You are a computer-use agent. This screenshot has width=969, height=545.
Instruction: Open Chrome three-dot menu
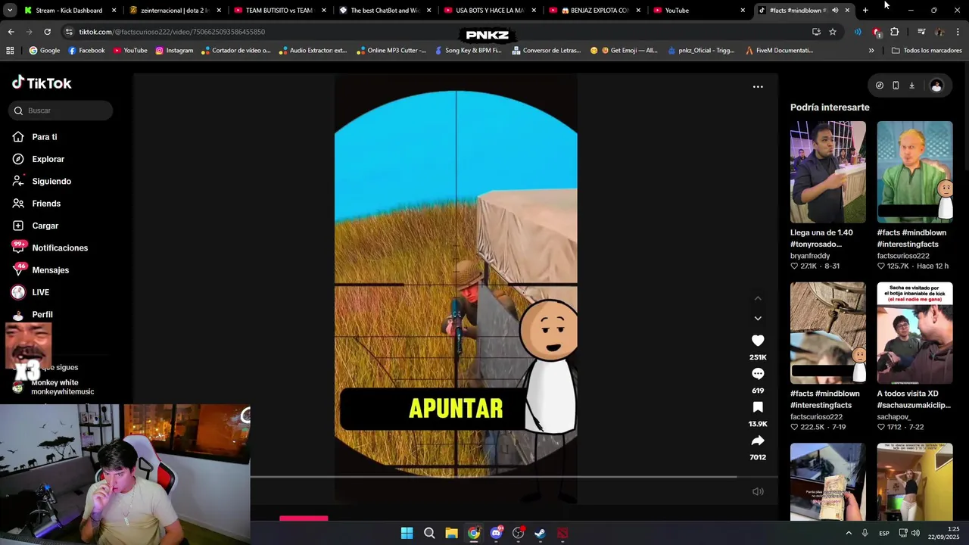[x=958, y=32]
